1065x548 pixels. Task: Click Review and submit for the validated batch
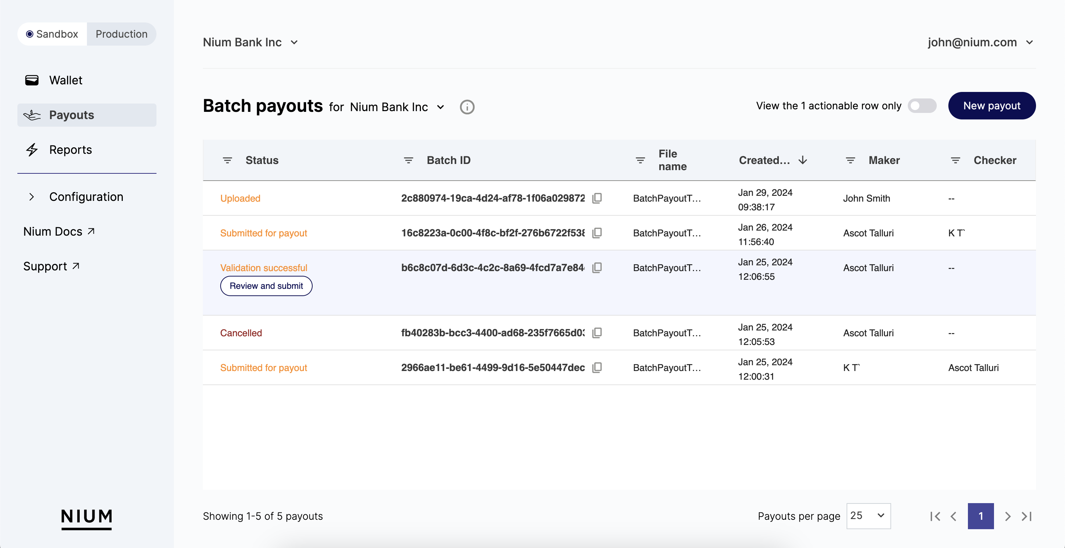266,285
